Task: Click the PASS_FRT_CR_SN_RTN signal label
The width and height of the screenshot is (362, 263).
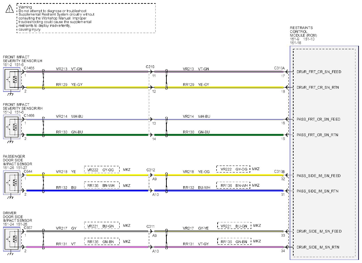Action: 317,135
